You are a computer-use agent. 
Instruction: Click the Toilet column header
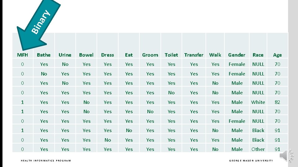[171, 55]
